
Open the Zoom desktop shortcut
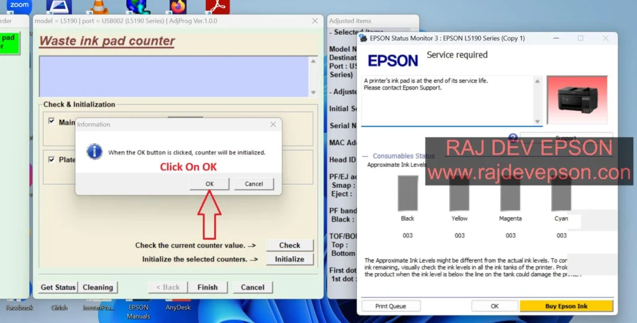click(x=19, y=6)
